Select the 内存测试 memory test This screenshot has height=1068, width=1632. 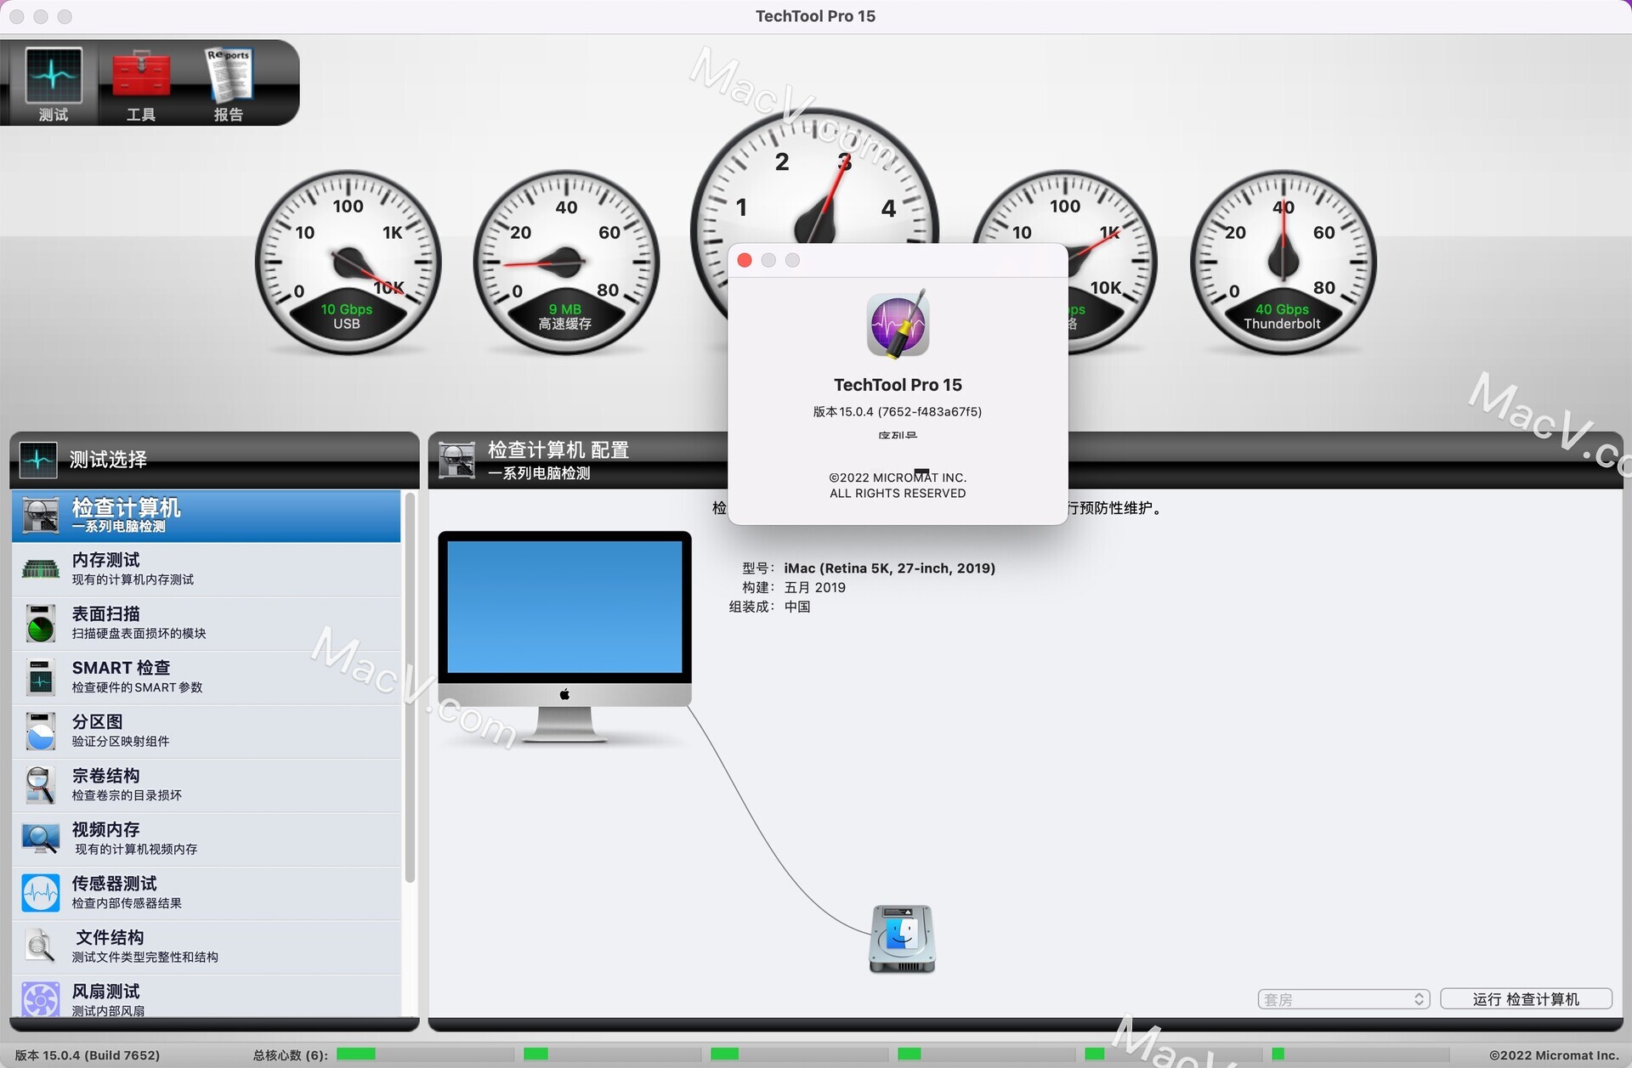(207, 569)
